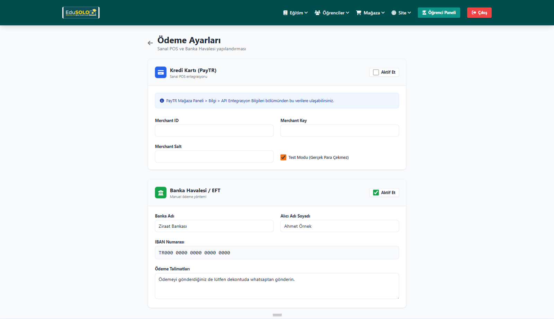Uncheck Banka Havalesi Aktif Et checkbox
This screenshot has height=319, width=554.
[376, 193]
